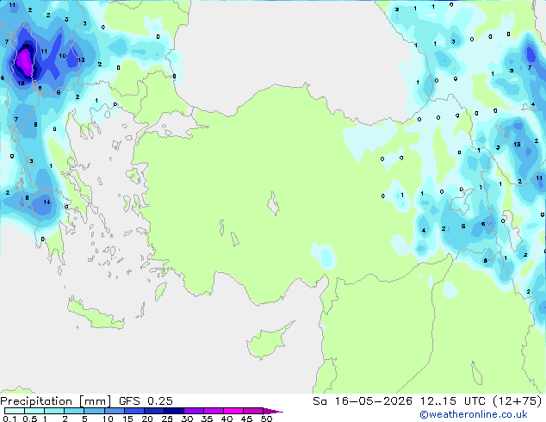Viewport: 546px width, 422px height.
Task: Pick the 40–45 mm magenta legend swatch
Action: click(x=233, y=411)
